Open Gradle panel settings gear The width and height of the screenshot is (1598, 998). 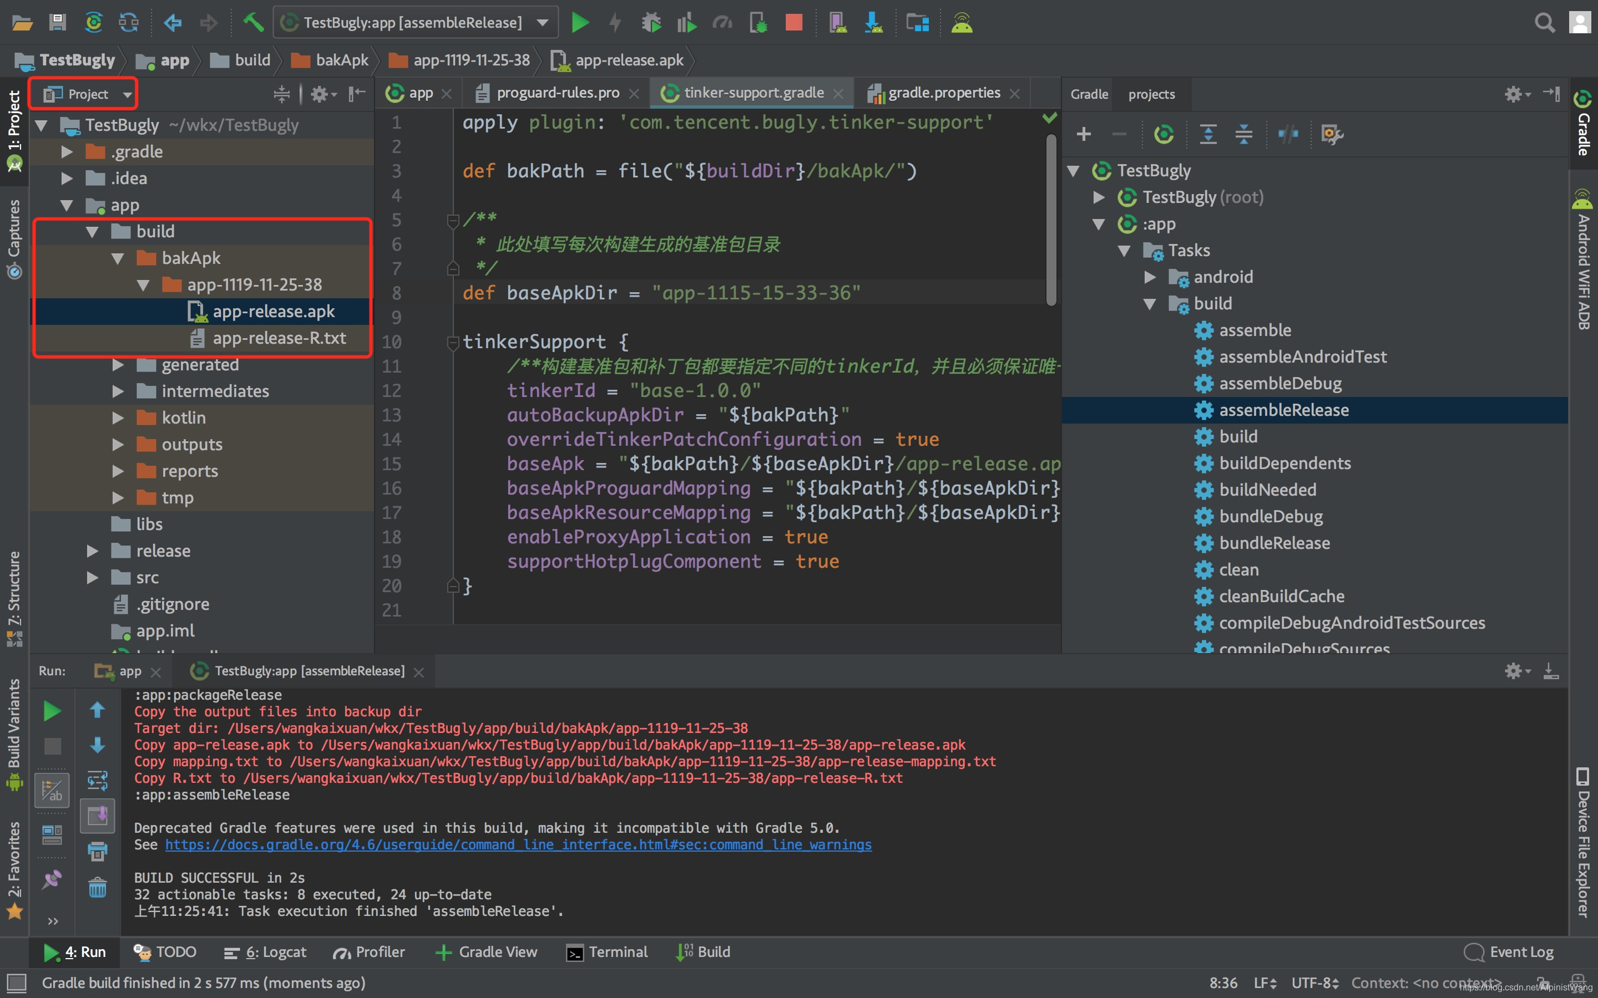1516,94
